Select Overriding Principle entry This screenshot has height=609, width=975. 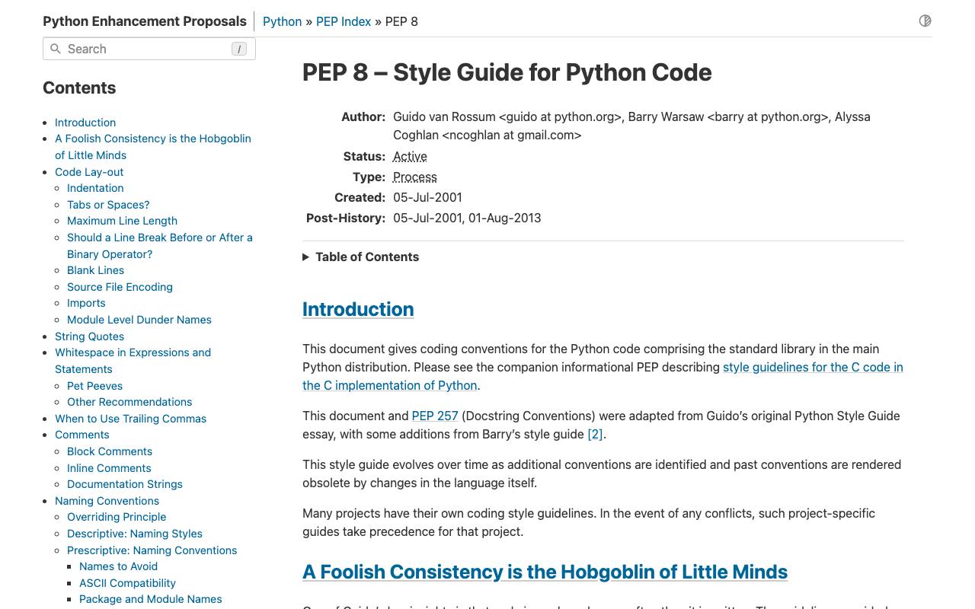tap(117, 517)
